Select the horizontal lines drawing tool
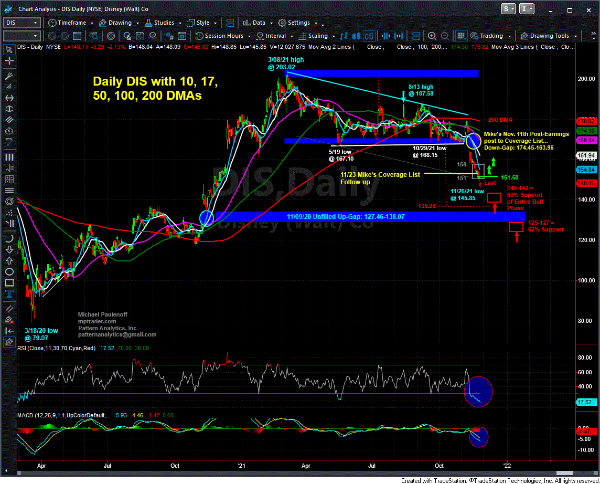Image resolution: width=600 pixels, height=484 pixels. click(x=9, y=191)
